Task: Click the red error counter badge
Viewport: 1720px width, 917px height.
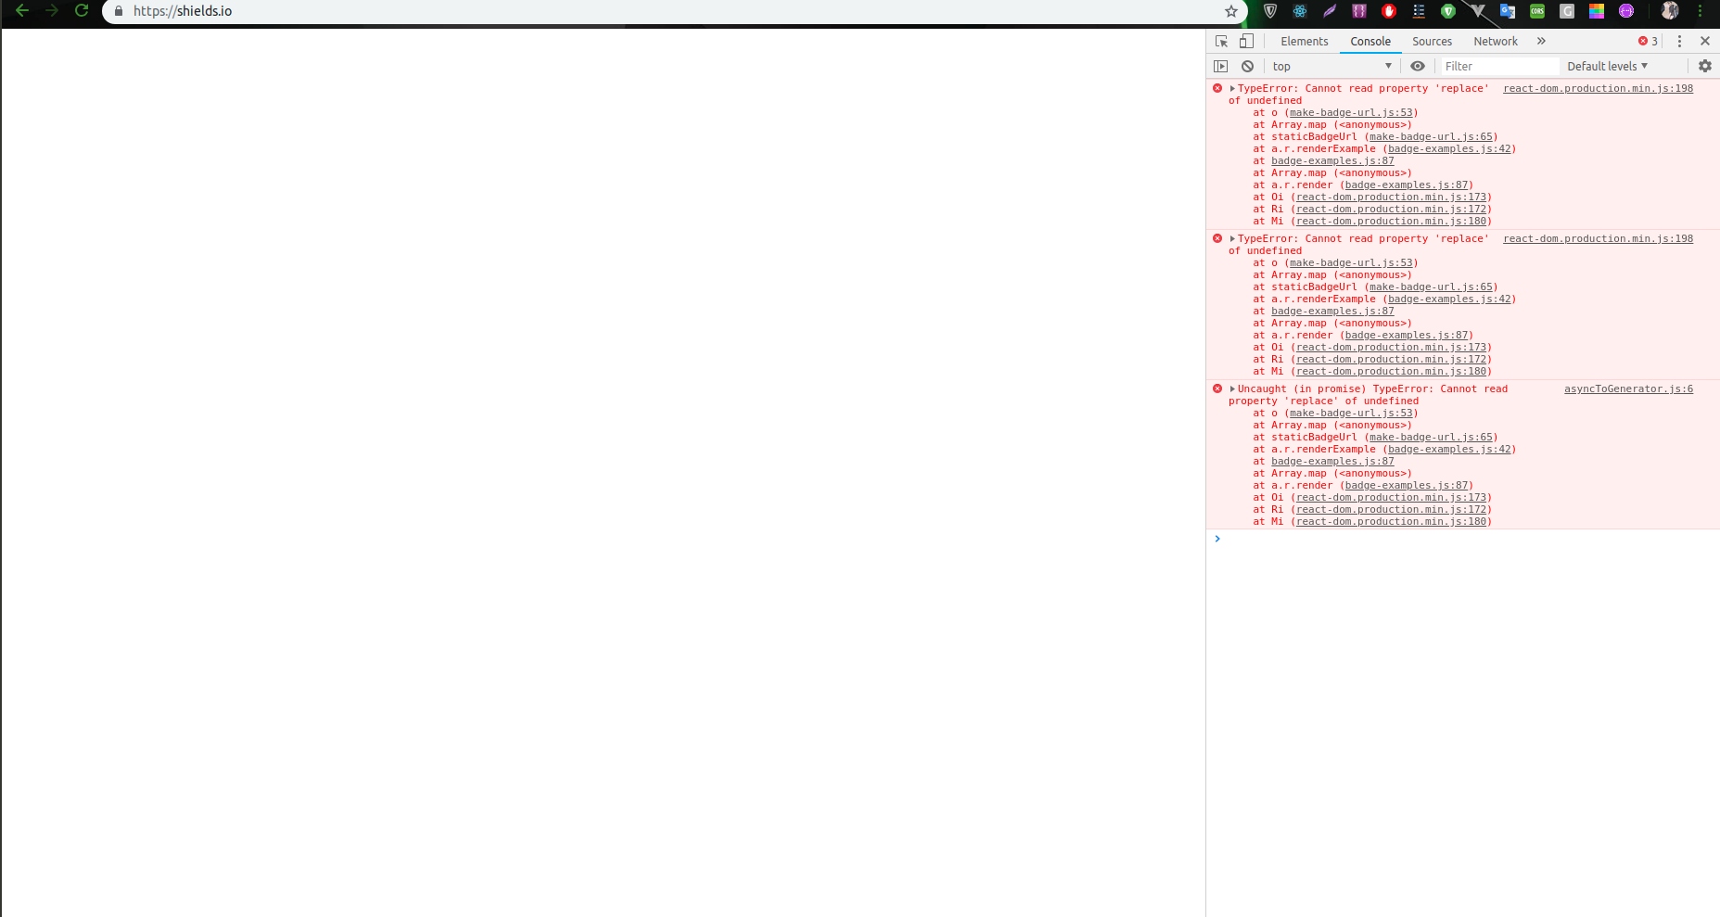Action: 1646,41
